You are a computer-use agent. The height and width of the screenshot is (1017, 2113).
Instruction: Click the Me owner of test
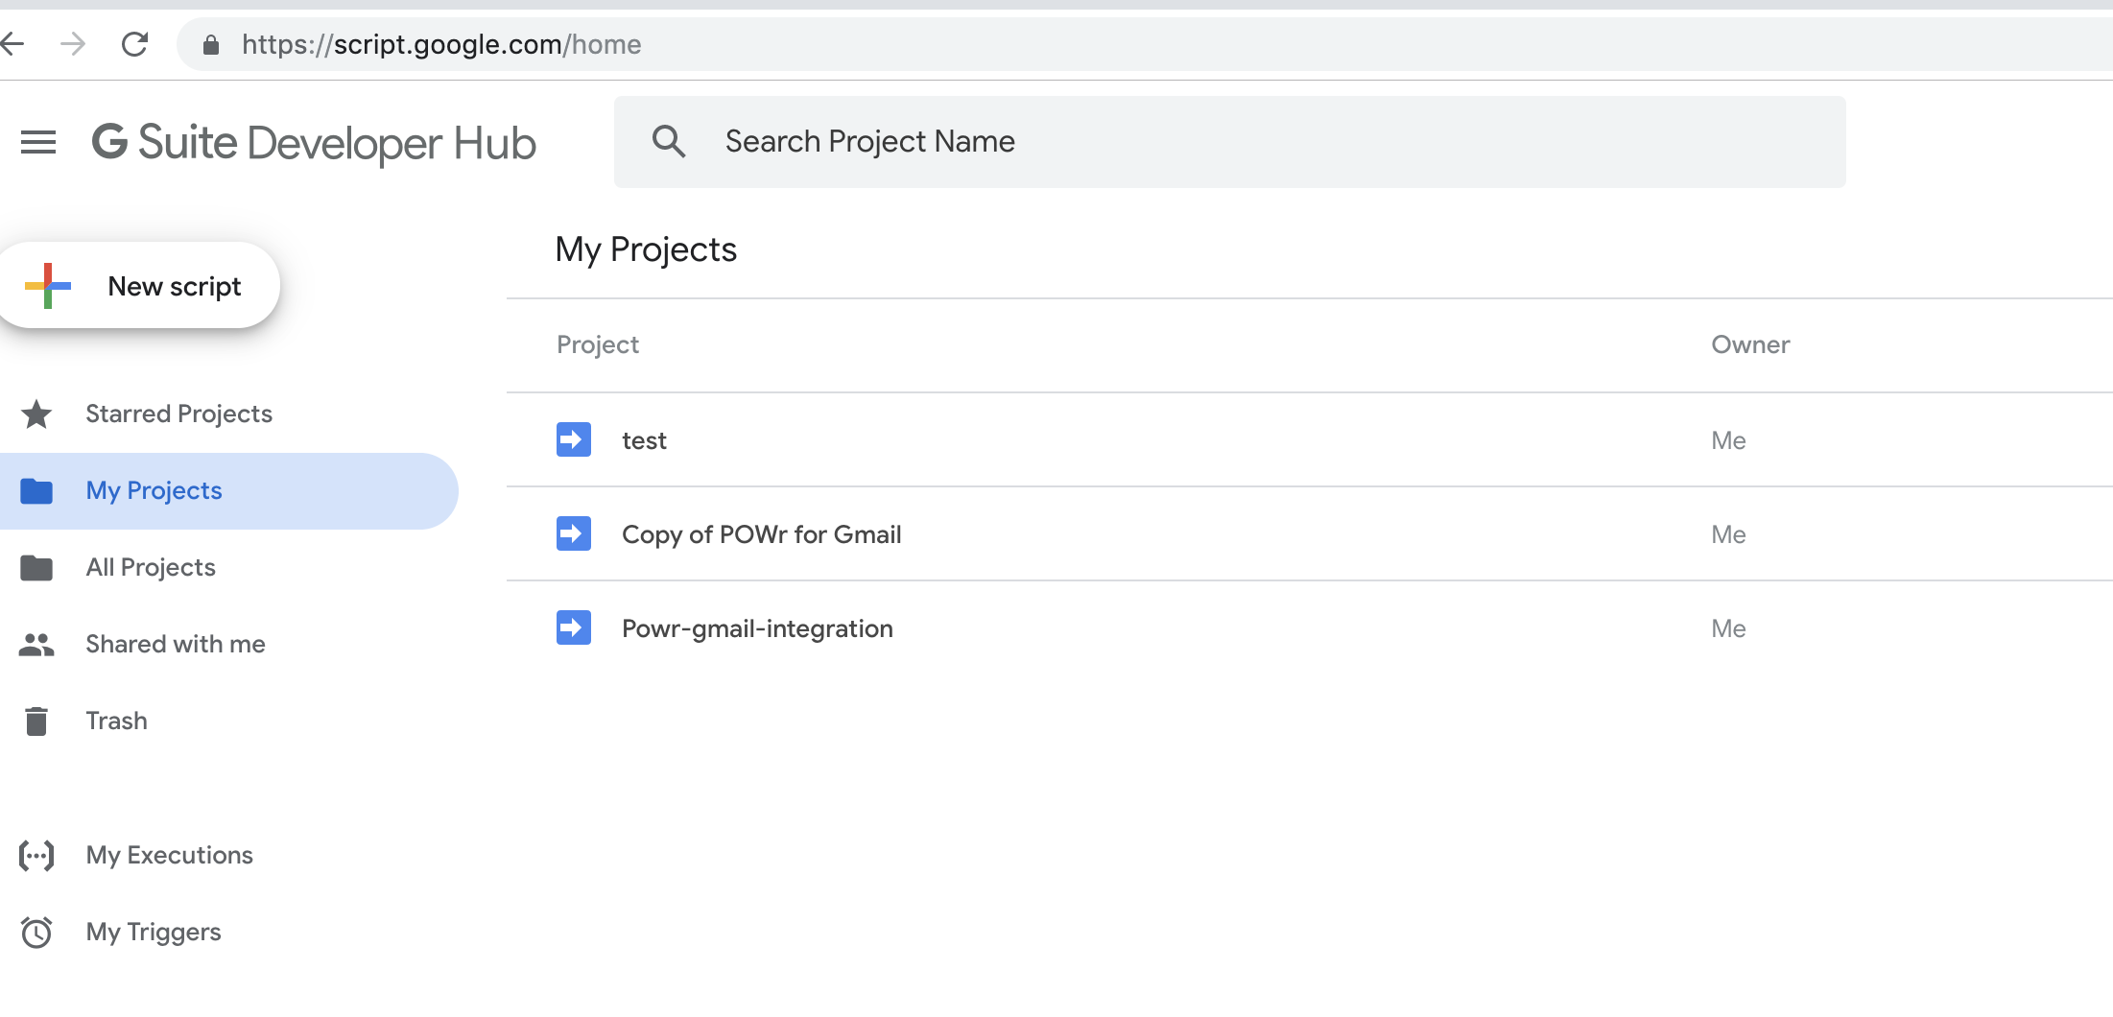[x=1728, y=440]
